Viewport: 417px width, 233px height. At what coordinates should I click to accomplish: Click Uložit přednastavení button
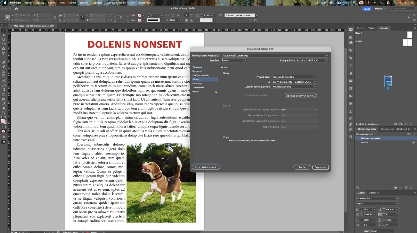(x=206, y=167)
